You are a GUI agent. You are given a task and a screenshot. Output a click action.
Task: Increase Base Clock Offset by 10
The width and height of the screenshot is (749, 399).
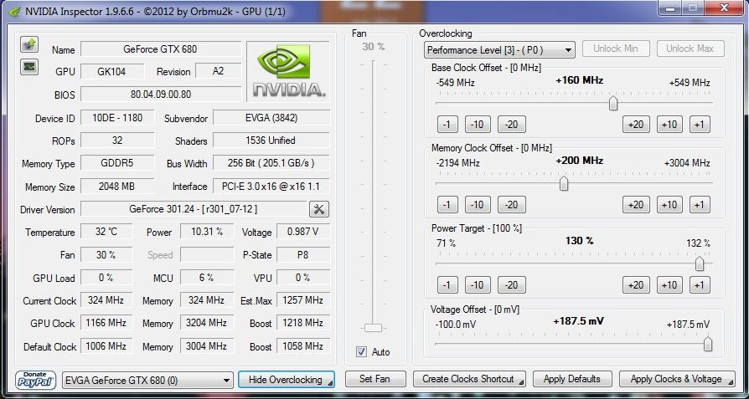[x=669, y=125]
